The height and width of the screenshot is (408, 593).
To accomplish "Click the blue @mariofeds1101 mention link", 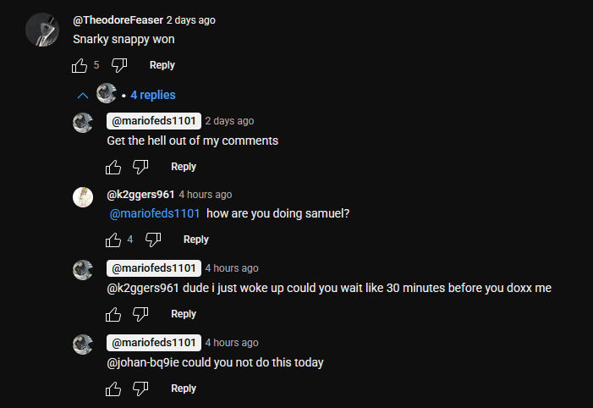I will (155, 213).
